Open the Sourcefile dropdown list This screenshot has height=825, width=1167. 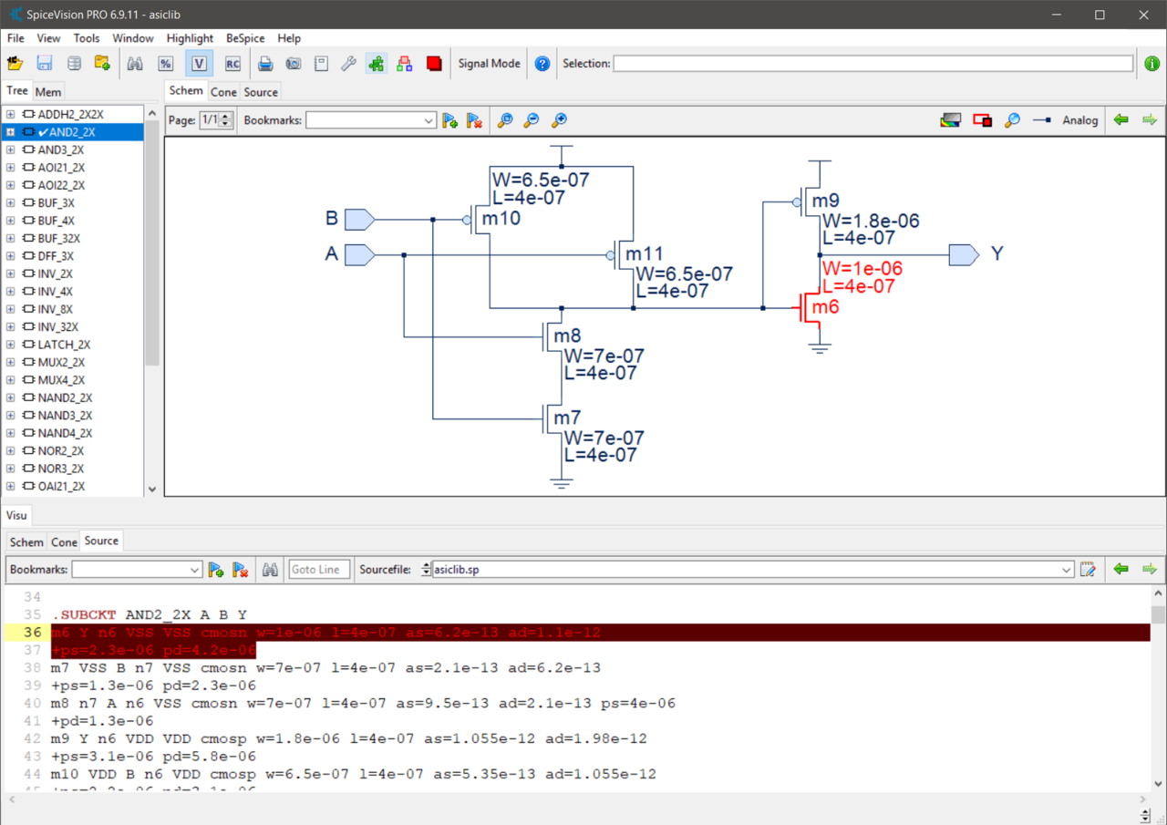(1066, 570)
